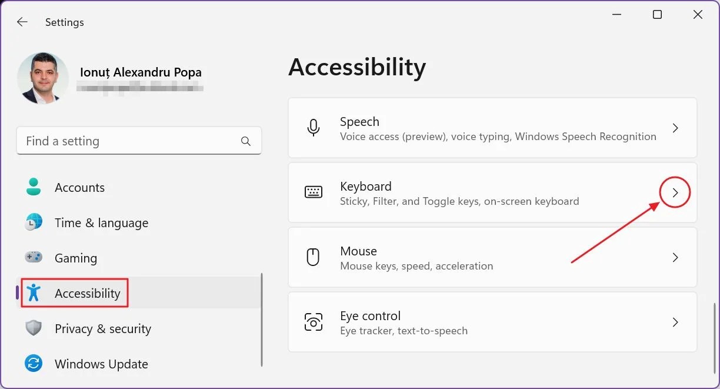Viewport: 720px width, 389px height.
Task: Click the Windows Update icon in the sidebar
Action: (34, 364)
